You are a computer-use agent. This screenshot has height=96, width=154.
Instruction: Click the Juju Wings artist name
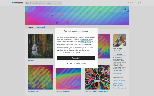click(118, 49)
